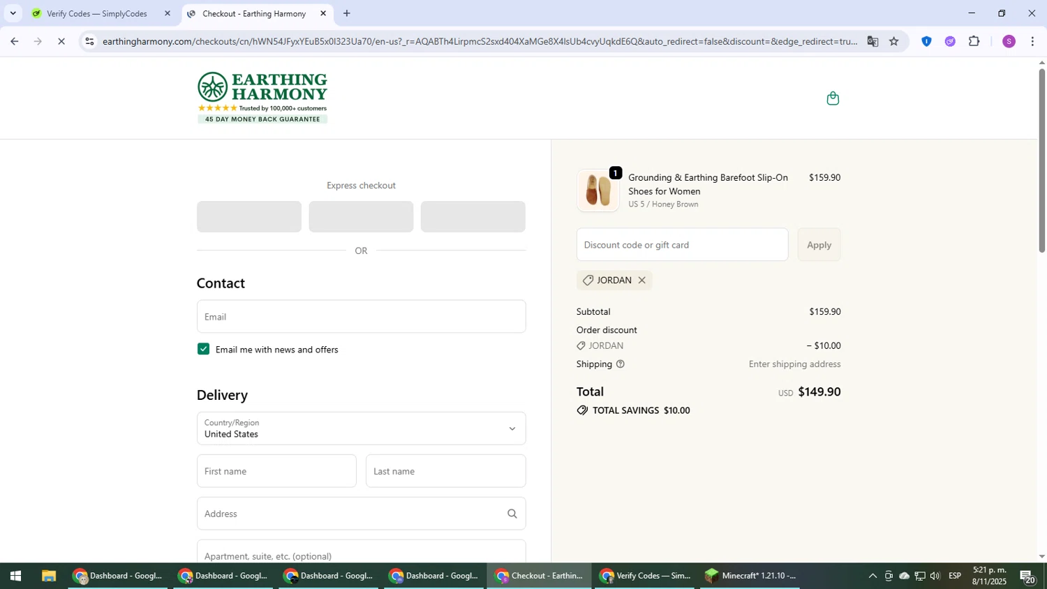Click the Last name field
The image size is (1047, 589).
(445, 471)
